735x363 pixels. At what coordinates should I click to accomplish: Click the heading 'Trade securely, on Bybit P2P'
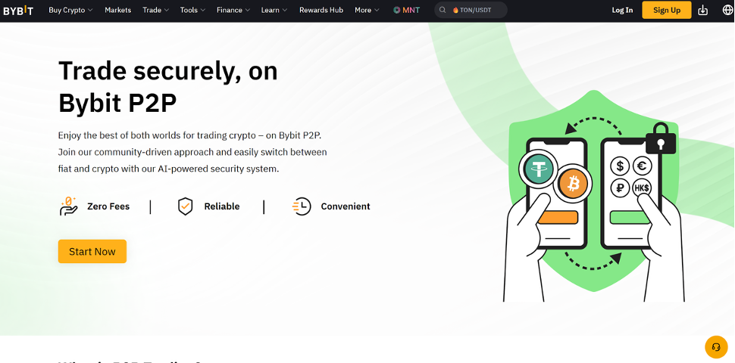coord(167,87)
